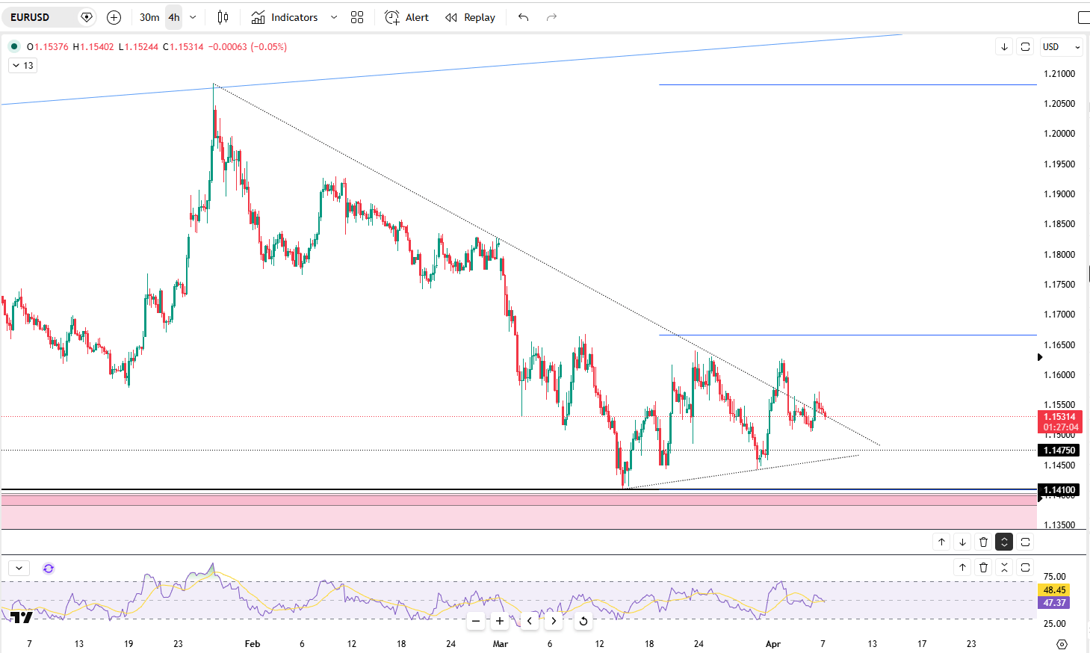
Task: Toggle the main chart pane collapse button
Action: coord(1004,542)
